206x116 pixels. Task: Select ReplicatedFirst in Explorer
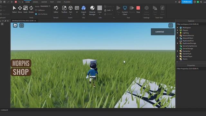click(x=188, y=41)
